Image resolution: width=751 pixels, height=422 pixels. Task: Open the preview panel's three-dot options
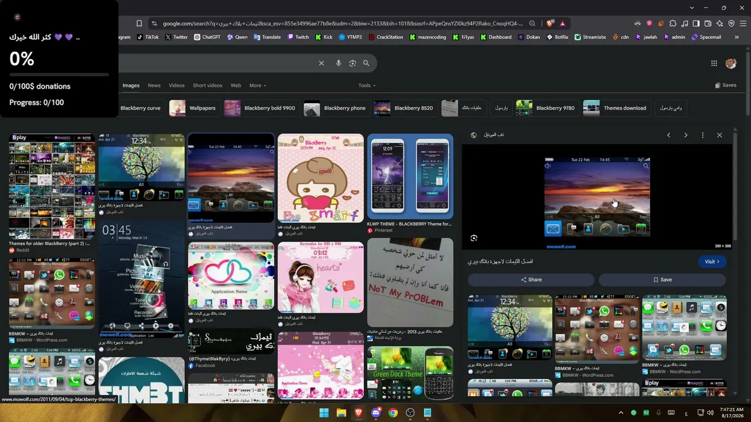(702, 135)
